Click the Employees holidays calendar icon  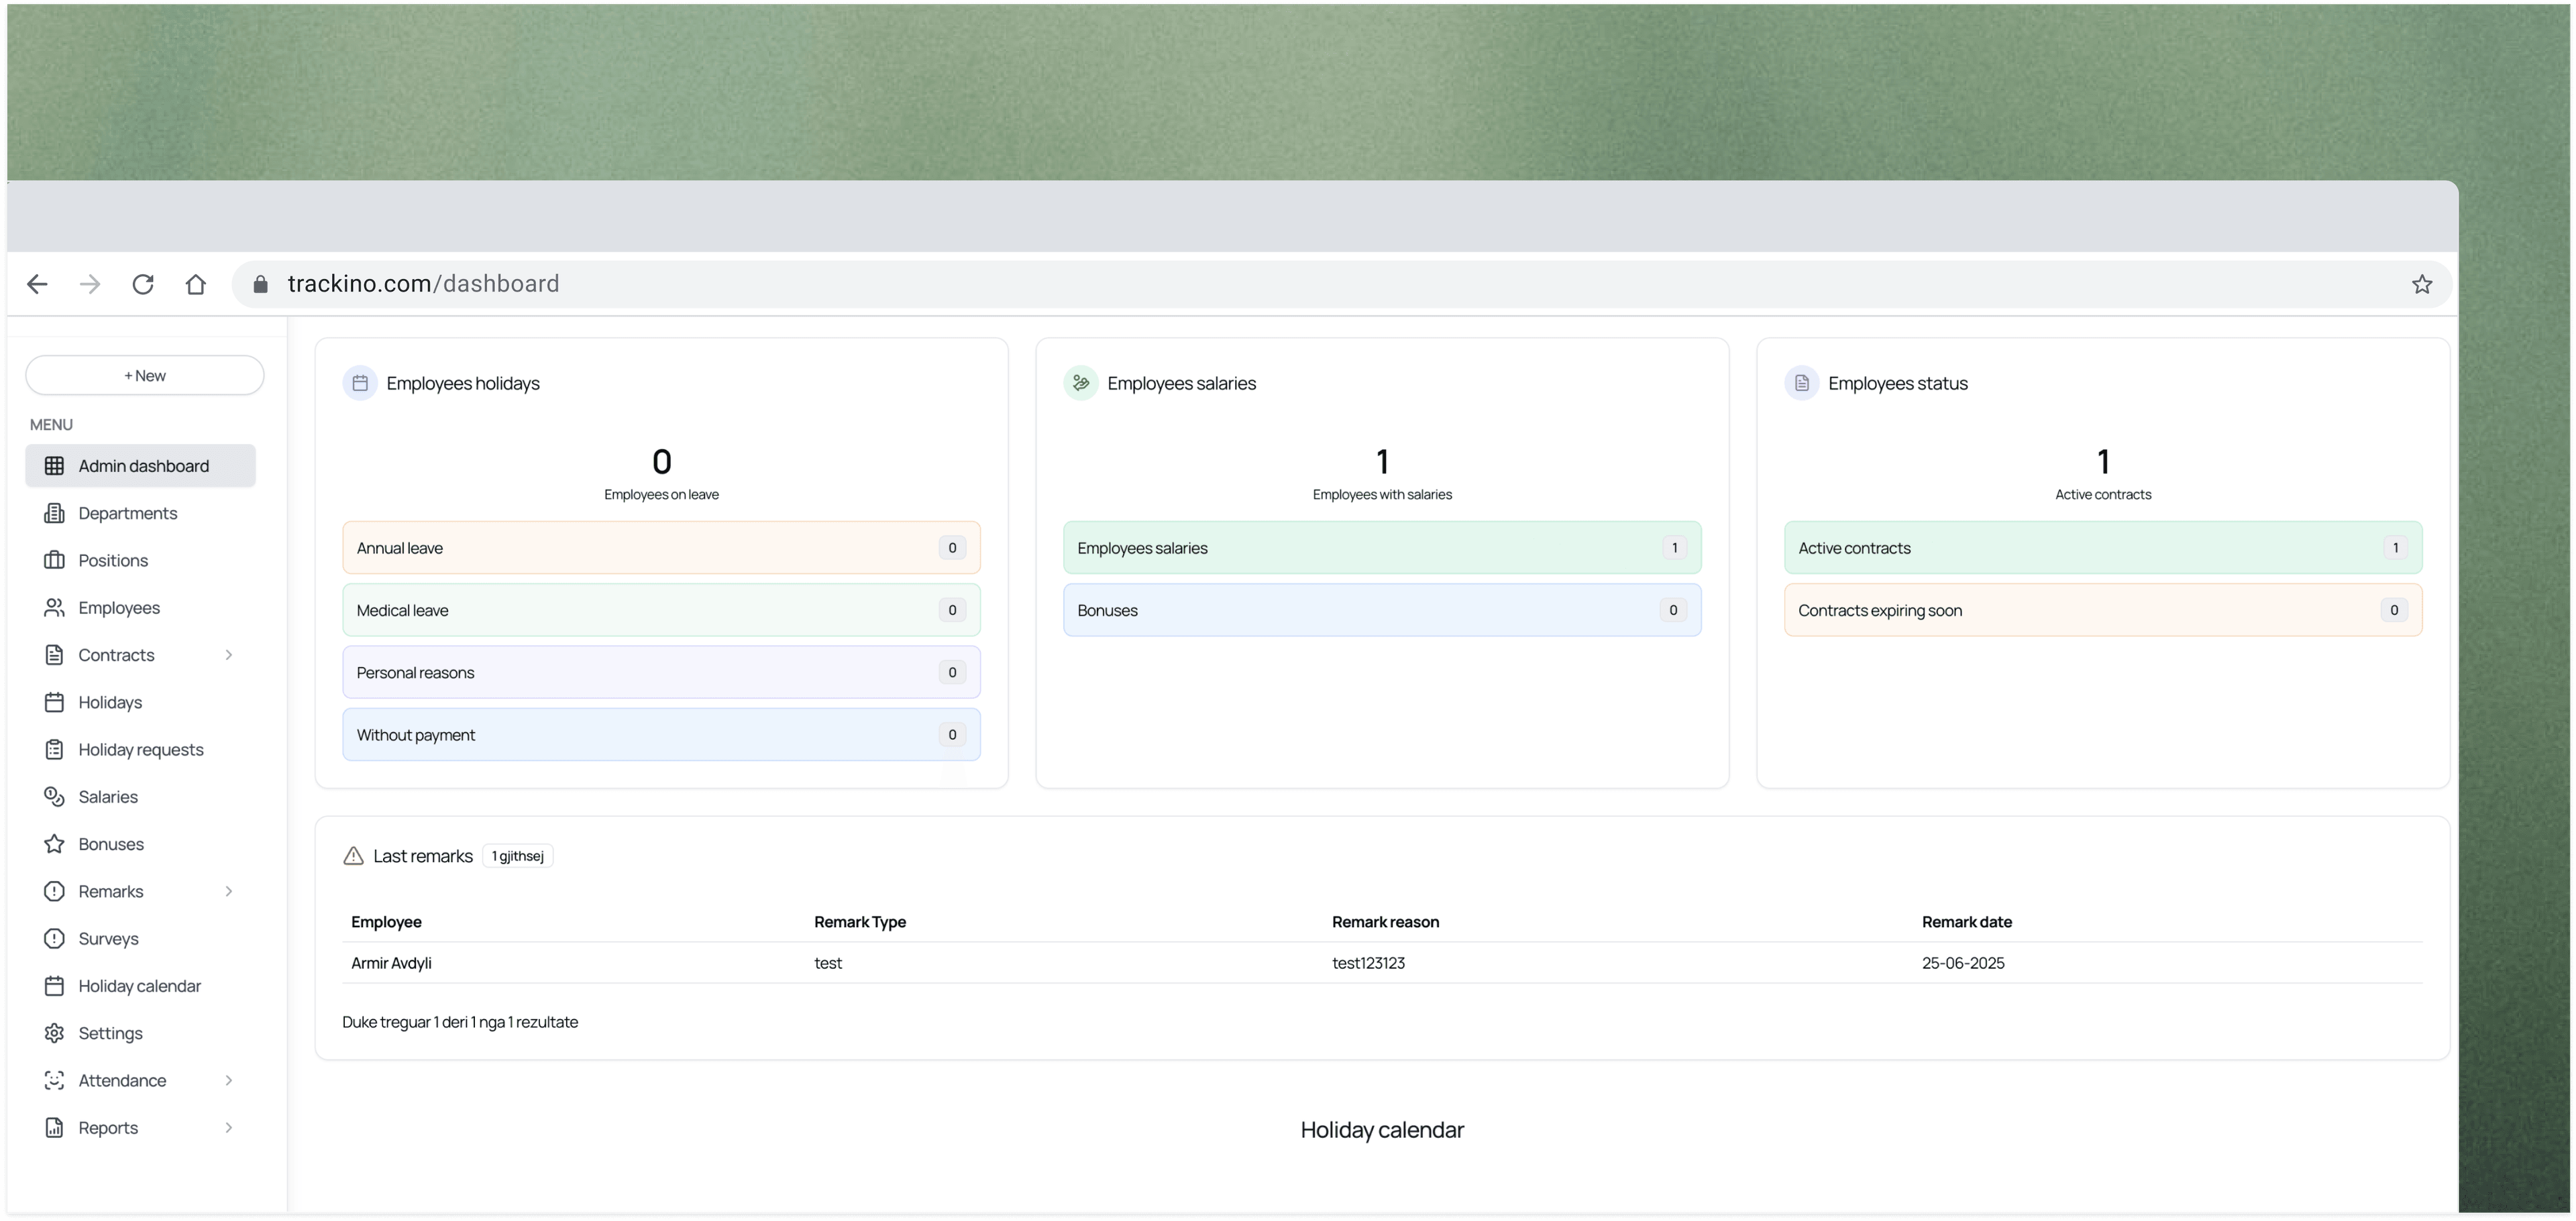click(360, 384)
